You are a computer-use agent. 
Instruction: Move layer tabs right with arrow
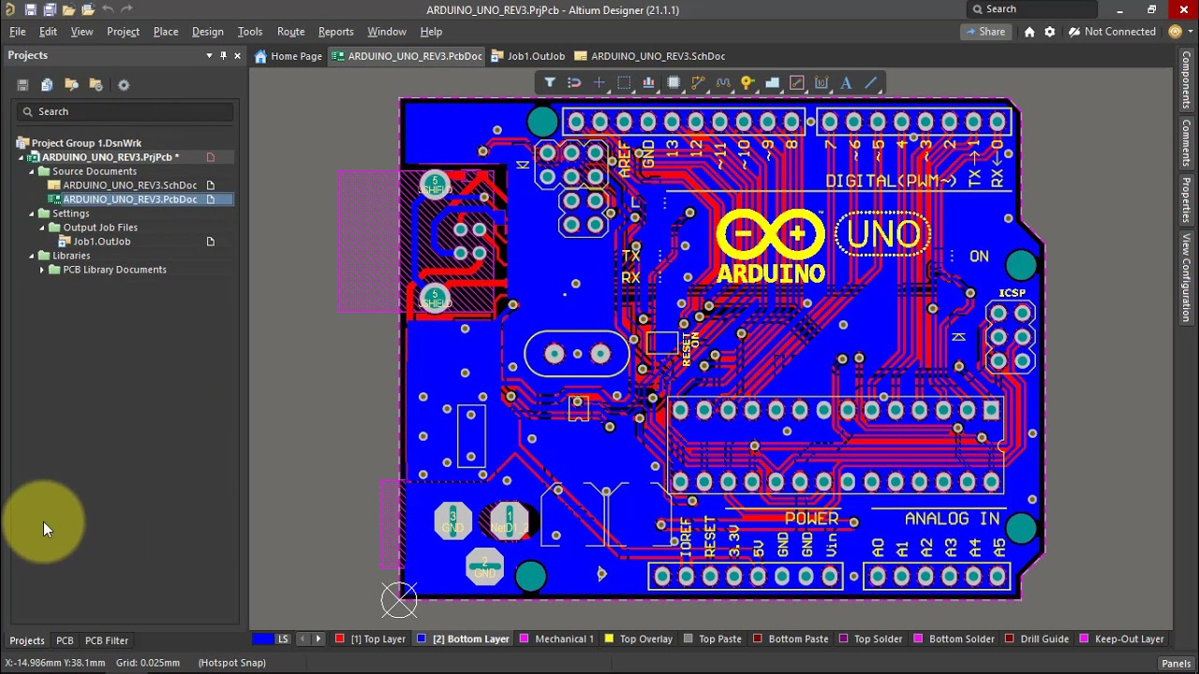pyautogui.click(x=318, y=639)
